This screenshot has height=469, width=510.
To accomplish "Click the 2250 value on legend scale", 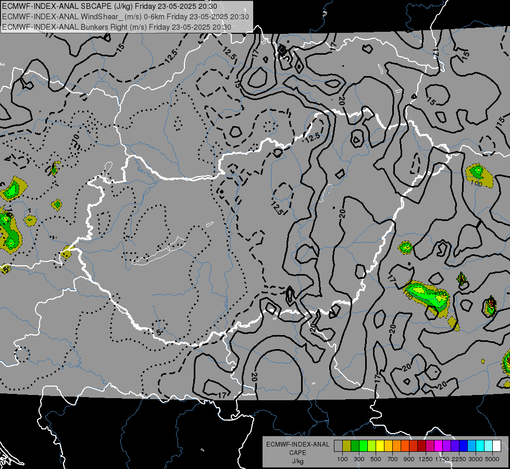I will coord(459,459).
